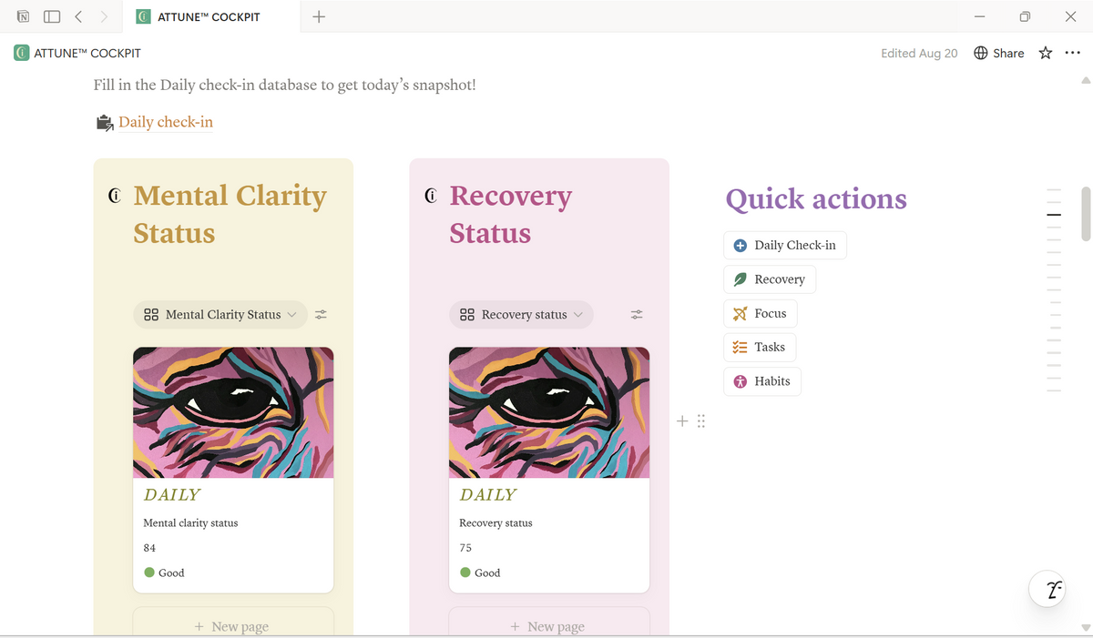
Task: Toggle the sidebar panel icon
Action: (52, 16)
